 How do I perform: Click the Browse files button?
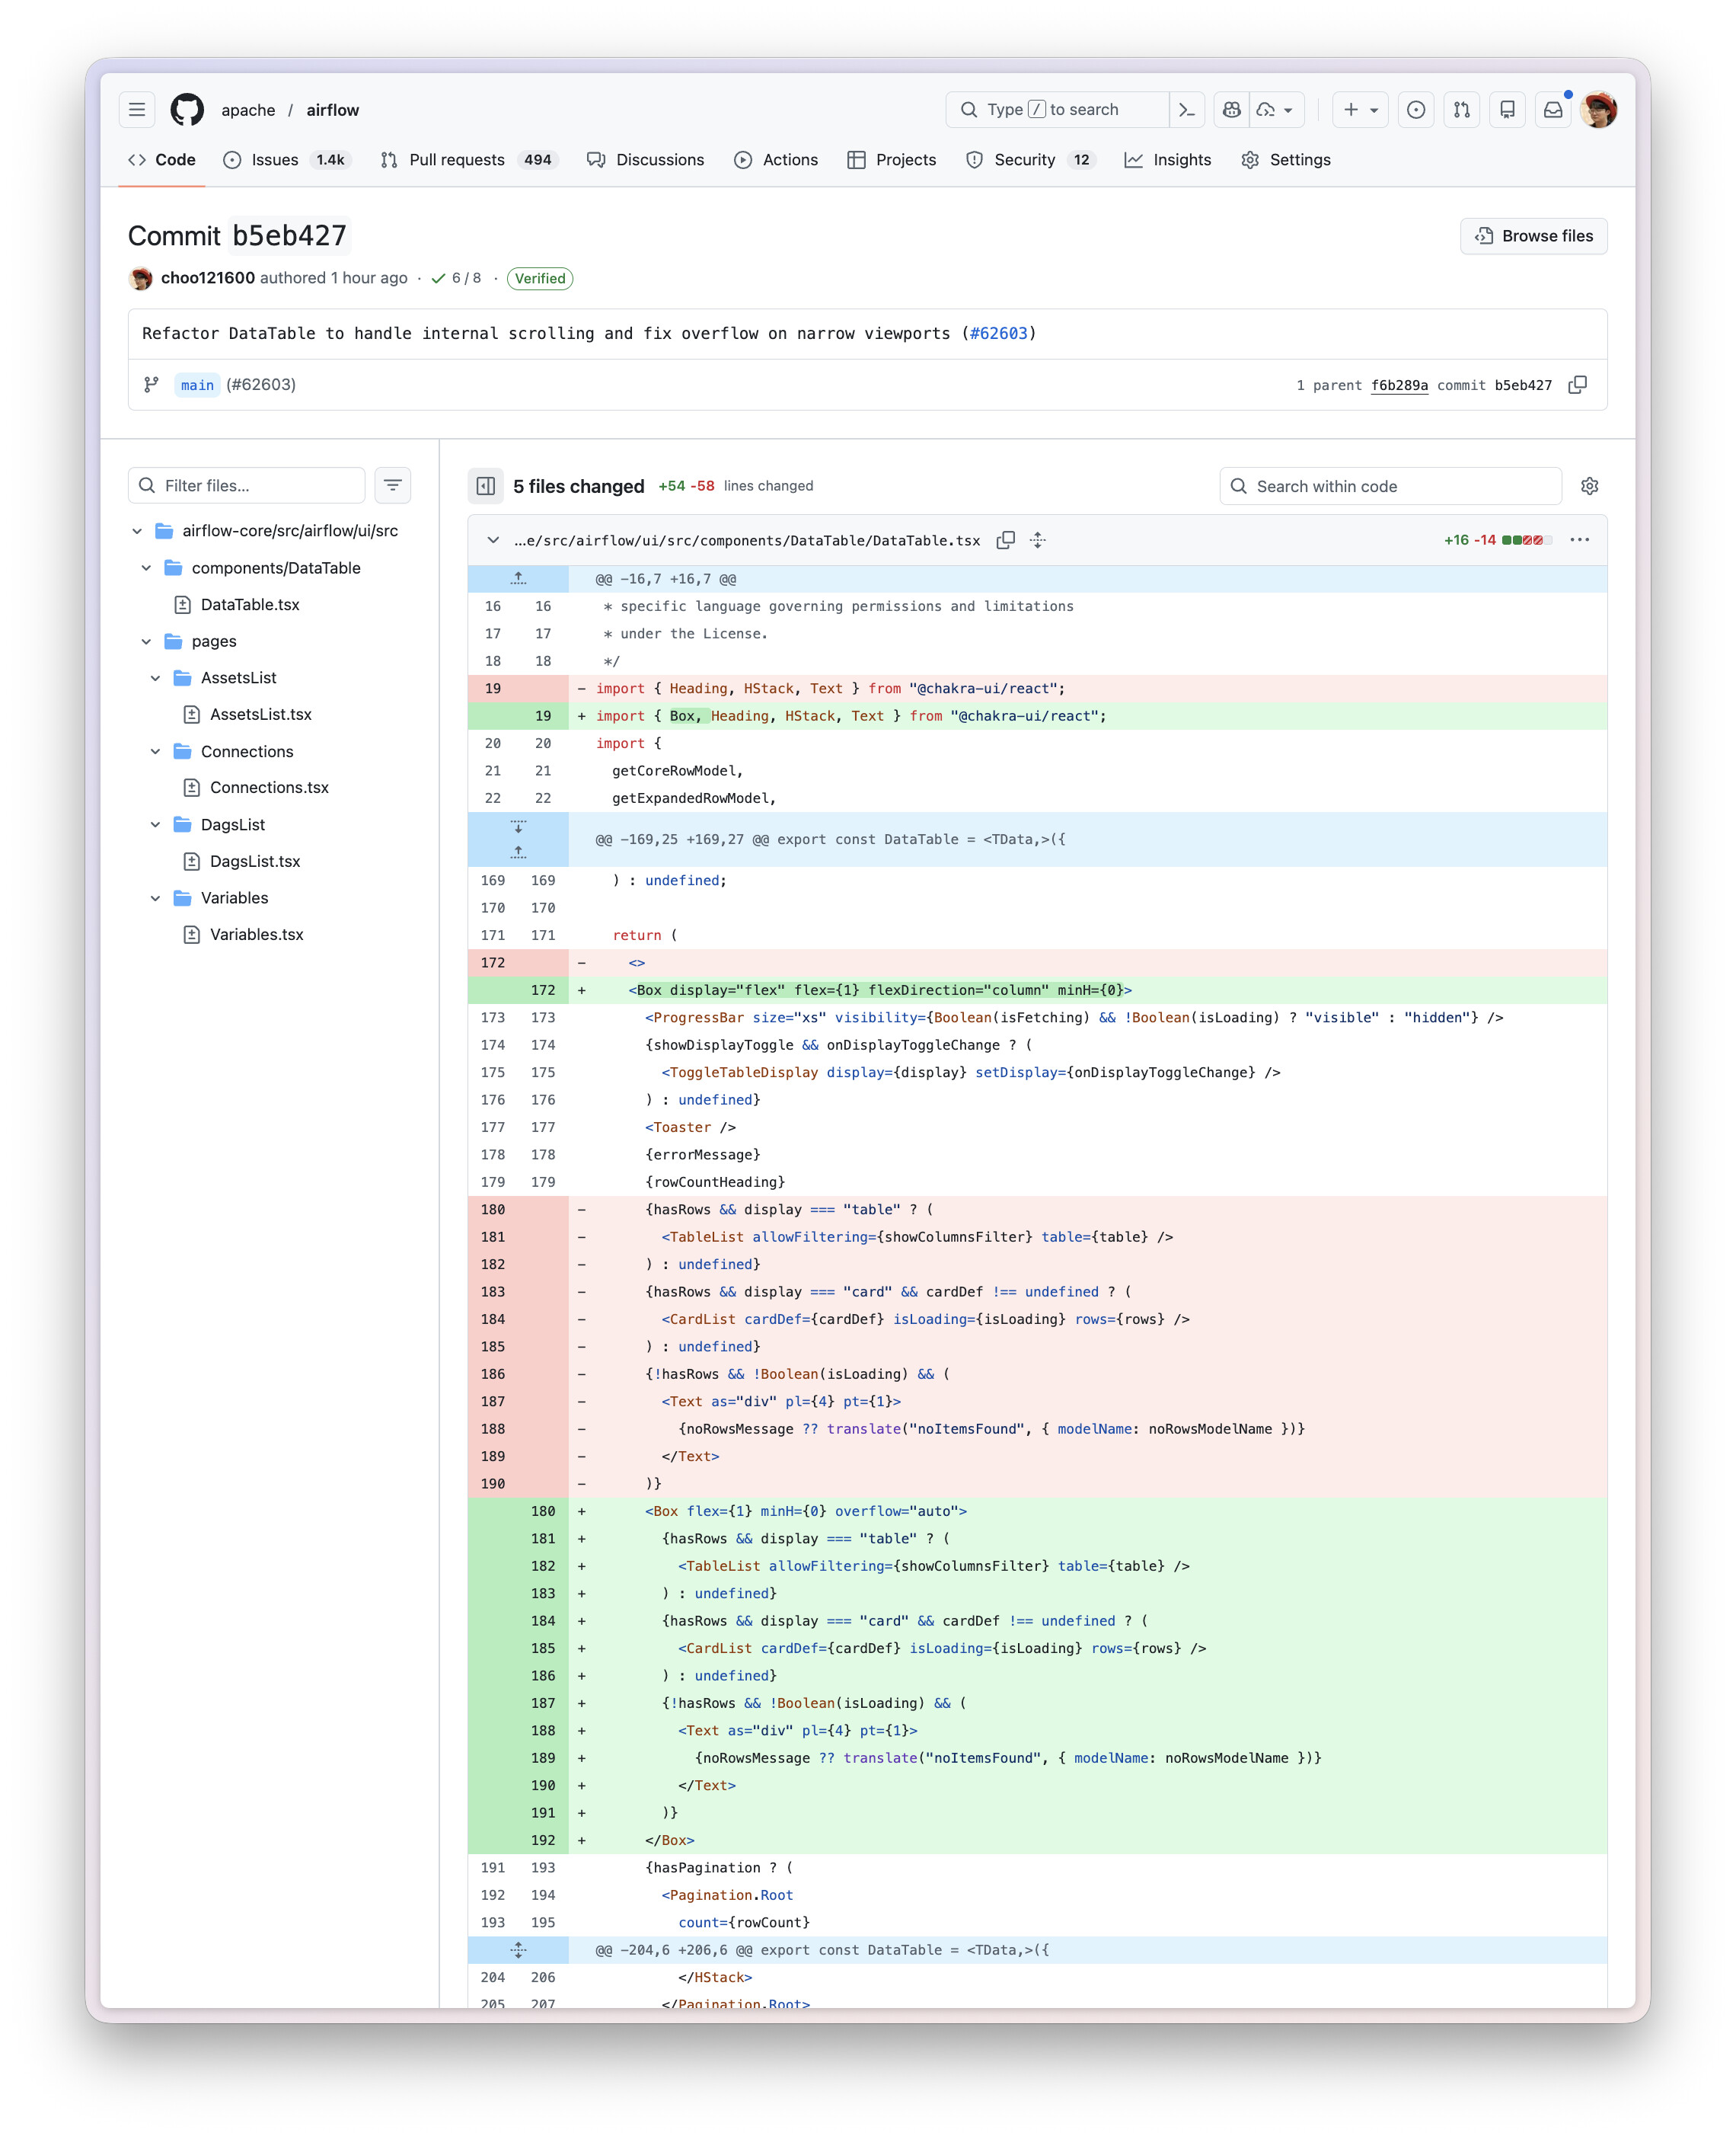point(1533,236)
